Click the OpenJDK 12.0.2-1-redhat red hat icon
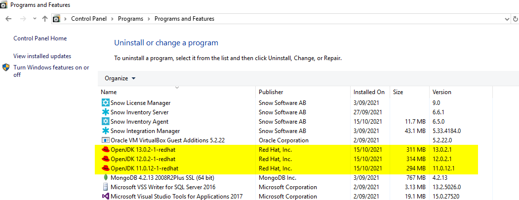This screenshot has height=200, width=519. click(105, 159)
